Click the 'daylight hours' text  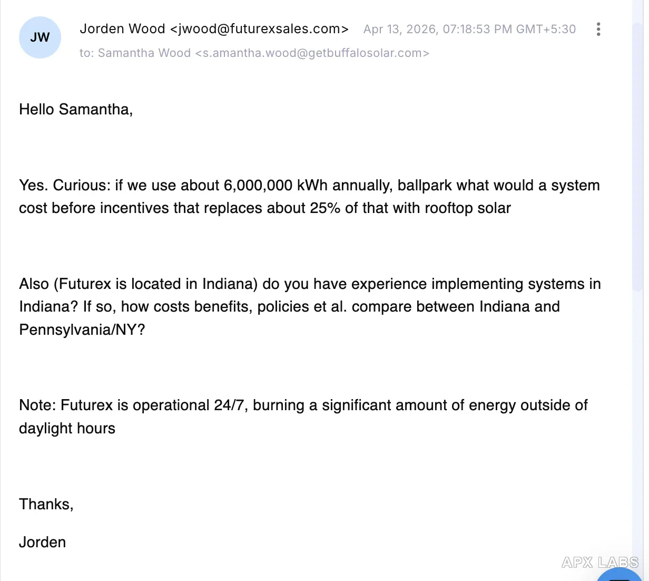coord(67,429)
